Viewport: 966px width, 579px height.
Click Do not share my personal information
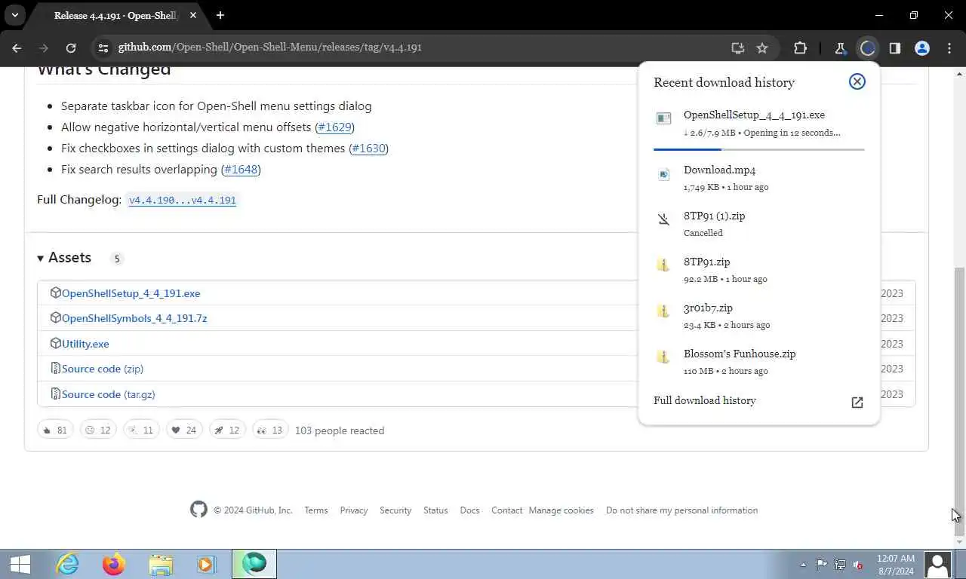click(681, 510)
